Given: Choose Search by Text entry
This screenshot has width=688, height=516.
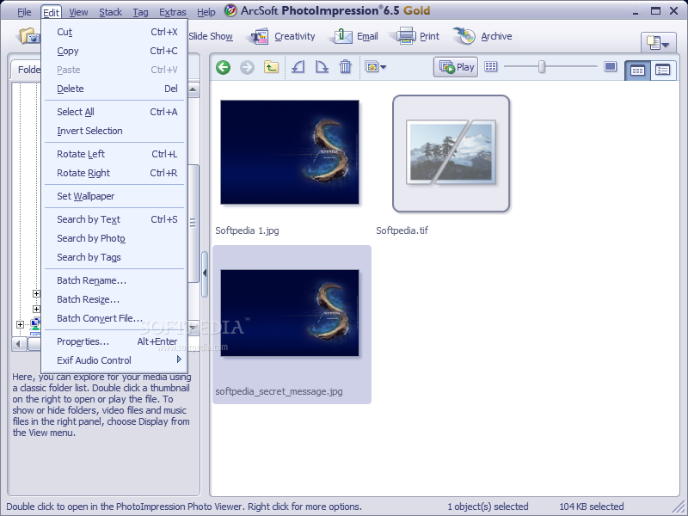Looking at the screenshot, I should [115, 219].
